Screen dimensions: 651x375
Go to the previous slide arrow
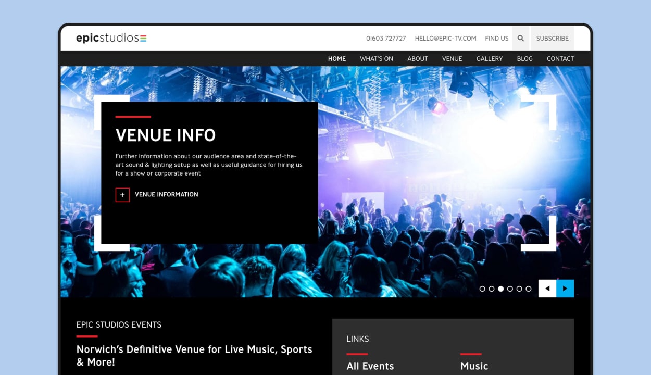click(547, 289)
